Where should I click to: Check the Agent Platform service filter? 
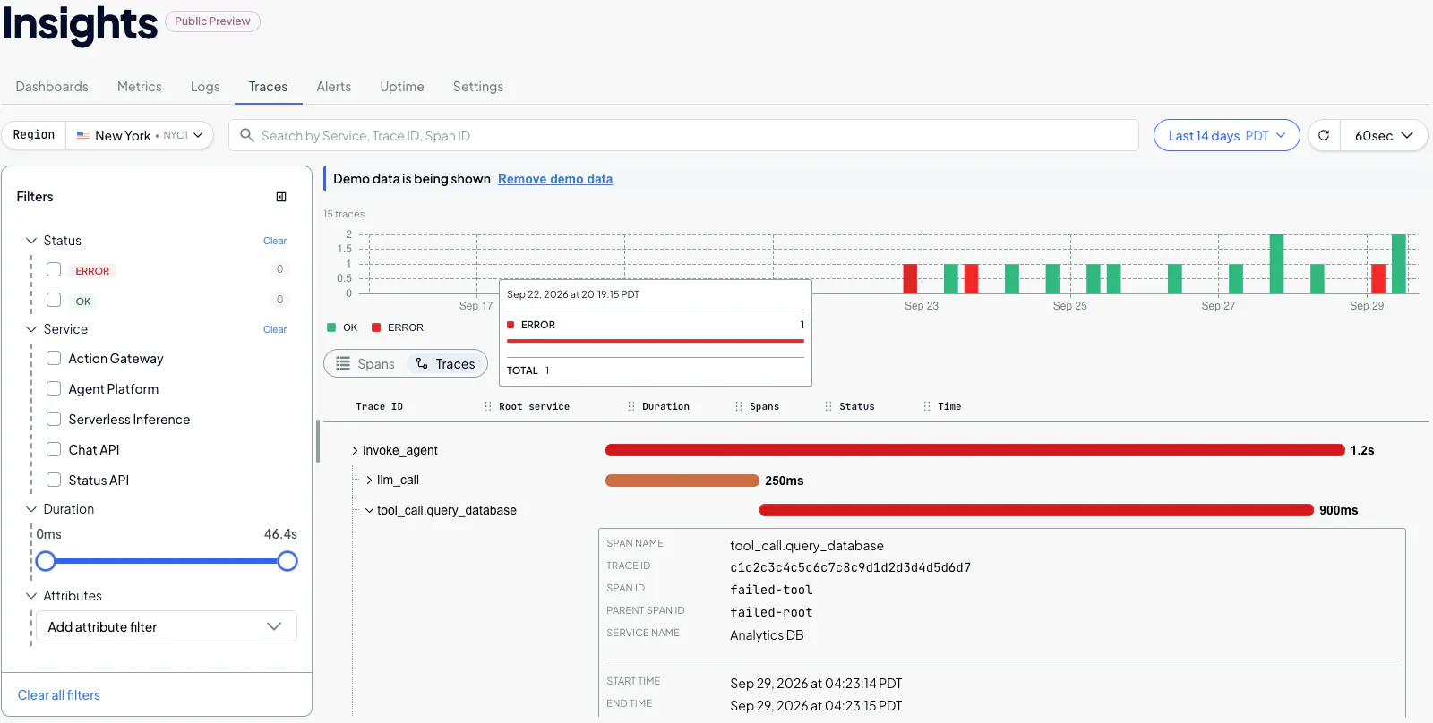click(54, 388)
